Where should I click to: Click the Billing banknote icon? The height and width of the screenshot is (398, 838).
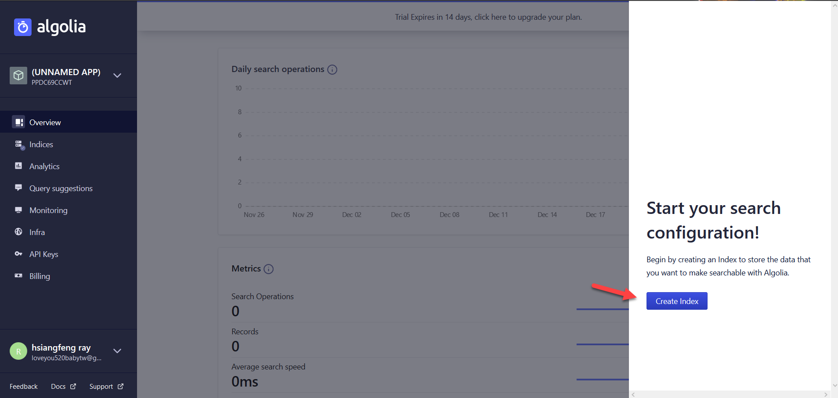(18, 275)
